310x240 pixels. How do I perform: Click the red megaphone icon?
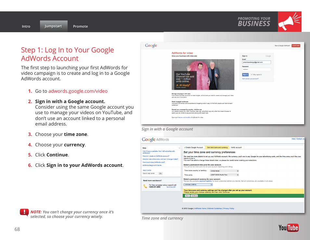click(x=290, y=22)
